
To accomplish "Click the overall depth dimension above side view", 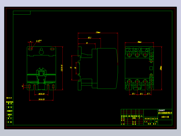I will tap(98, 32).
